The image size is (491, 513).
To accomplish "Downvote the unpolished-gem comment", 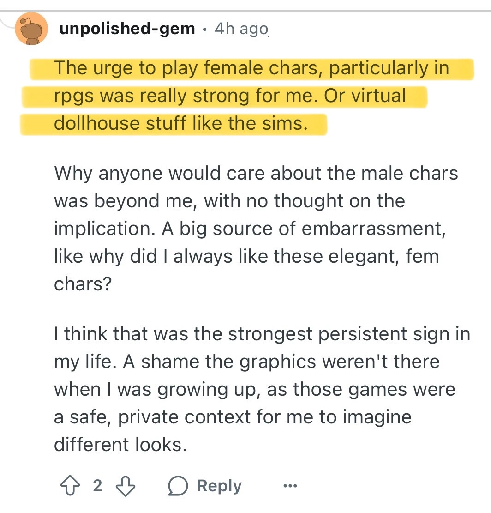I will click(125, 486).
